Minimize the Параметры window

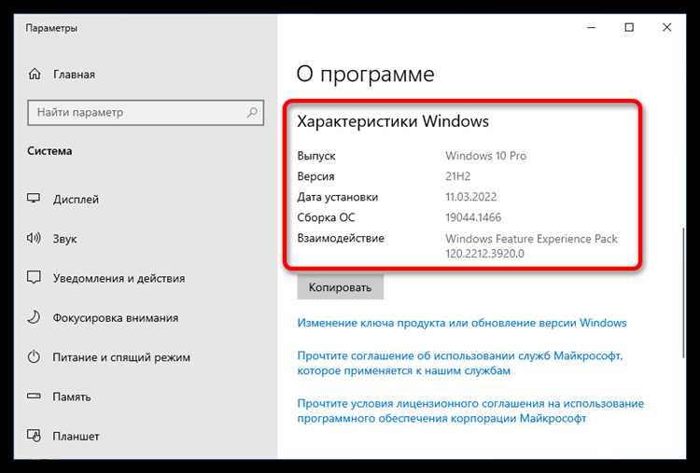pos(592,28)
